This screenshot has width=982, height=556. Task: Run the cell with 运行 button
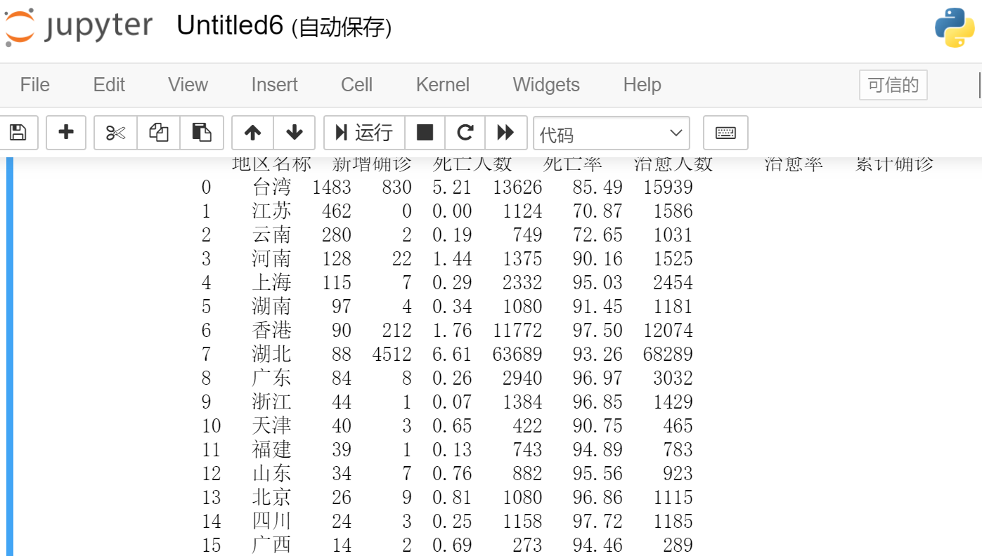point(364,133)
